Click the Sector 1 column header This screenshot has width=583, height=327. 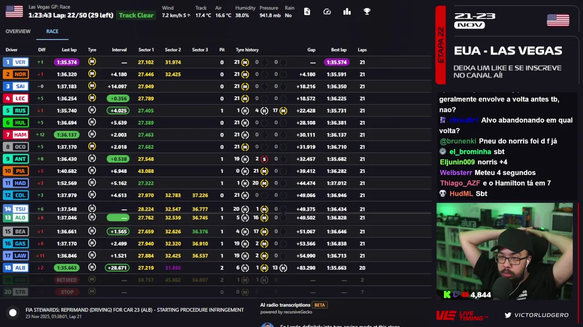coord(146,50)
